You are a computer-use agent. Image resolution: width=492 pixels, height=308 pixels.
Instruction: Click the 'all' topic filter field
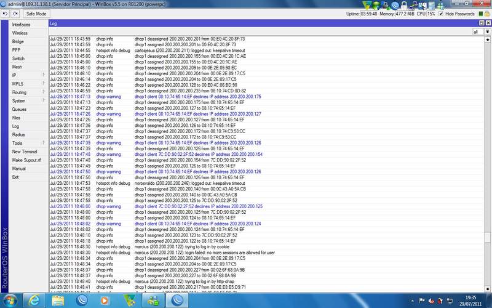[478, 32]
